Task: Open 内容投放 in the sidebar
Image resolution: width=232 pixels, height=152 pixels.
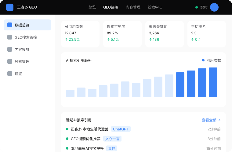Action: [x=27, y=49]
